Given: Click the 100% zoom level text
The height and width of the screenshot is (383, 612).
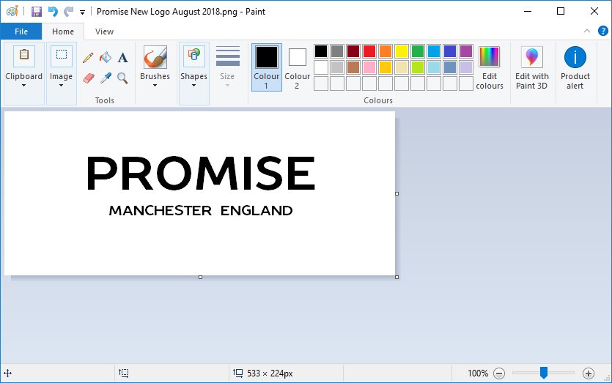Looking at the screenshot, I should pyautogui.click(x=478, y=373).
